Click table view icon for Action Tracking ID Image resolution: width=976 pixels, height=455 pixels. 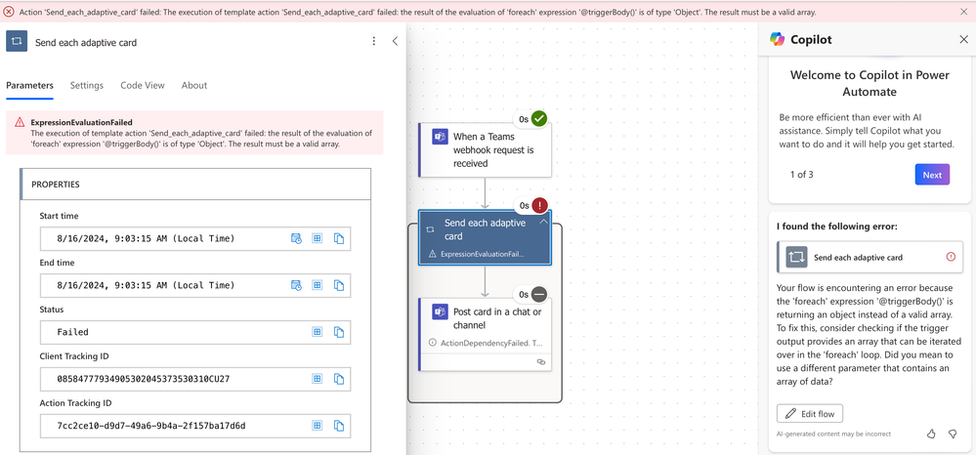pyautogui.click(x=318, y=426)
